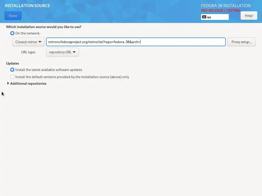Image resolution: width=262 pixels, height=196 pixels.
Task: Open the Closest mirror protocol dropdown
Action: pyautogui.click(x=28, y=42)
